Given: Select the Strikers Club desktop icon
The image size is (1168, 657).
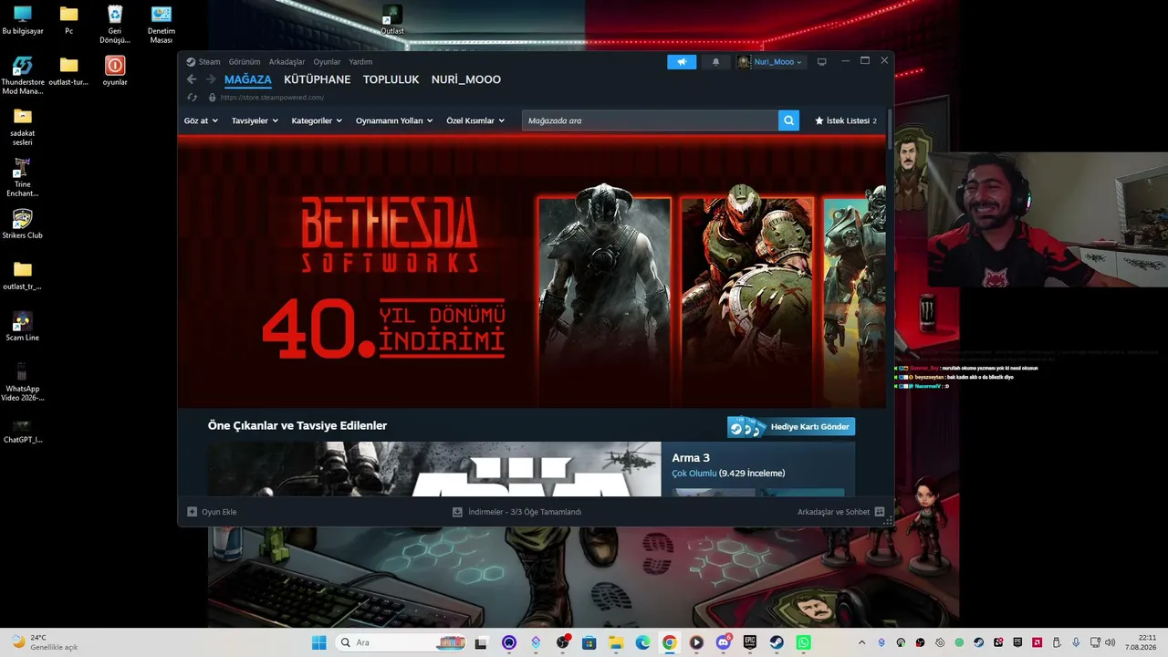Looking at the screenshot, I should coord(23,224).
